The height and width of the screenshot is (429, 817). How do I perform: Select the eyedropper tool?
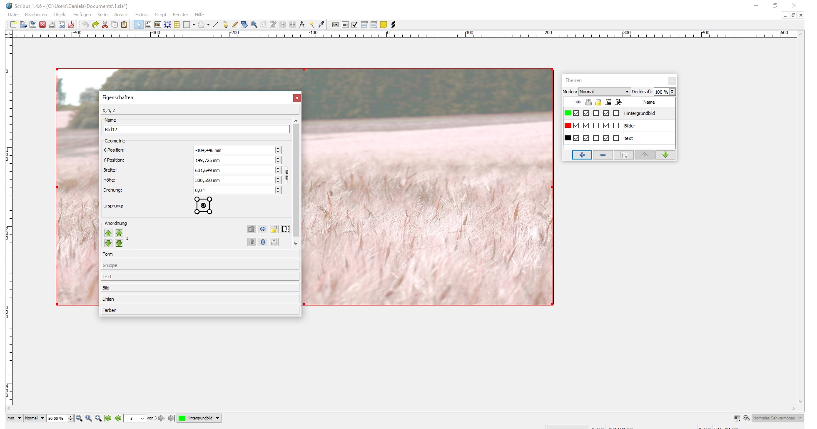tap(321, 25)
